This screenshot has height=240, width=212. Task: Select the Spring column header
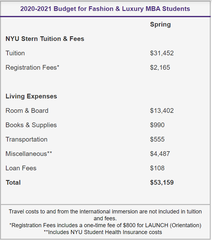160,24
